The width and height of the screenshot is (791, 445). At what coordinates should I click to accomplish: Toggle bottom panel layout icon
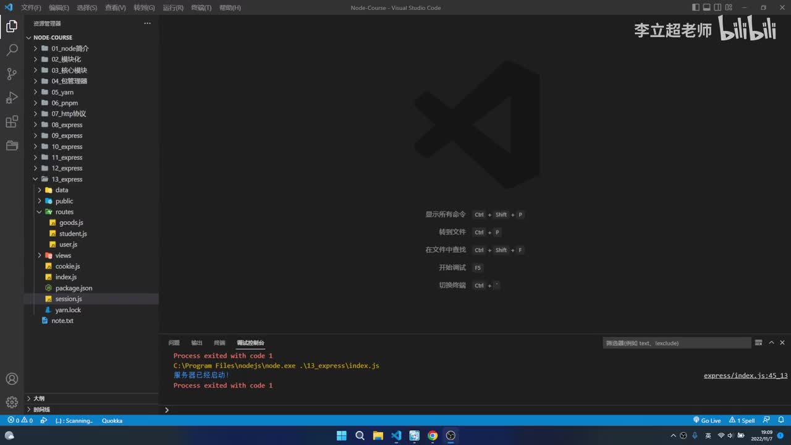[707, 7]
